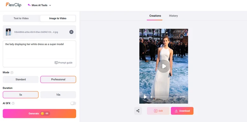This screenshot has width=247, height=122.
Task: Toggle the AI SFX switch
Action: [x=73, y=103]
